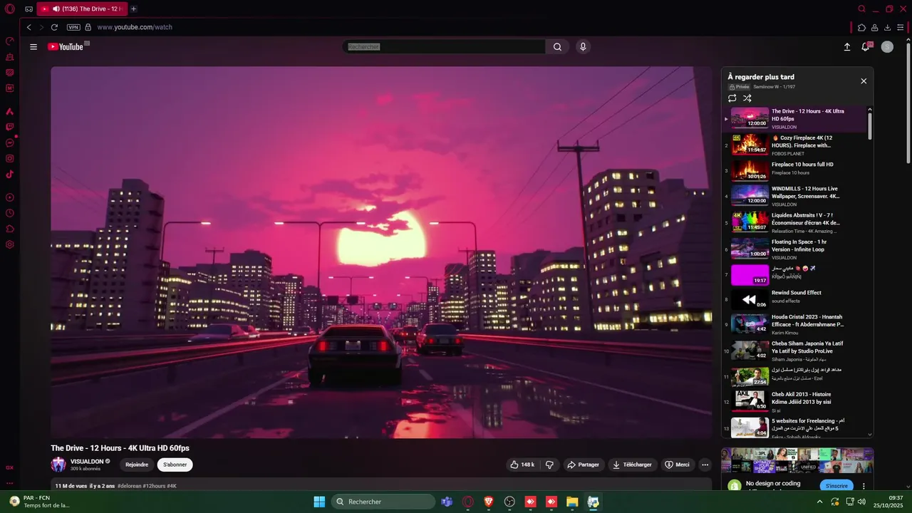Click the YouTube logo
The width and height of the screenshot is (912, 513).
coord(66,47)
